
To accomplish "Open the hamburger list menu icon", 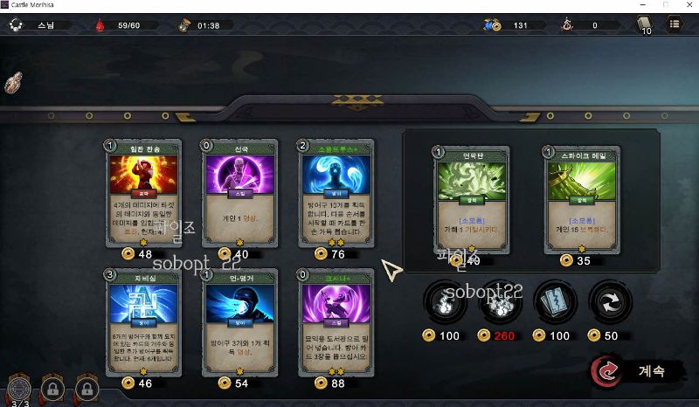I will click(x=675, y=24).
